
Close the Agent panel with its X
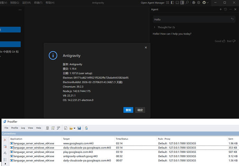pos(235,9)
